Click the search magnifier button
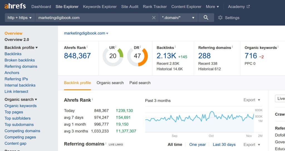This screenshot has height=151, width=285. click(206, 17)
